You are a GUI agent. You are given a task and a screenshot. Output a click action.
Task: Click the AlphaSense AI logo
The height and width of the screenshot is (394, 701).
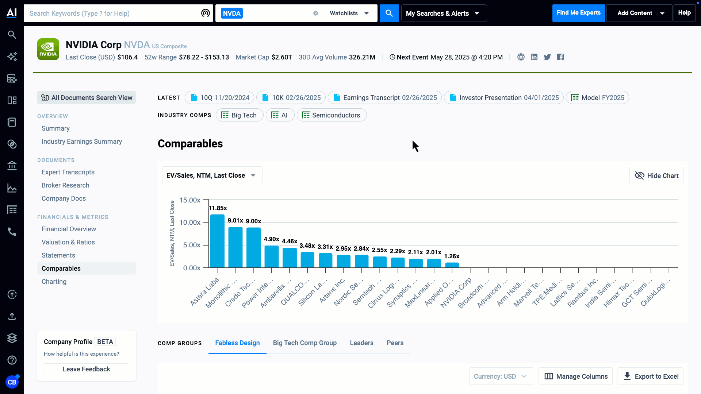(12, 13)
